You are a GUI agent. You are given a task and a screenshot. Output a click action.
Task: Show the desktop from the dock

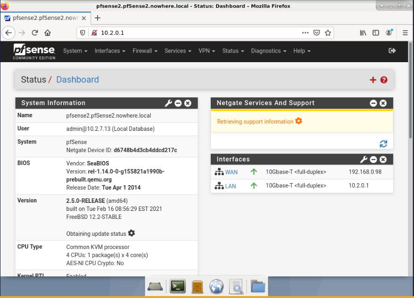155,286
